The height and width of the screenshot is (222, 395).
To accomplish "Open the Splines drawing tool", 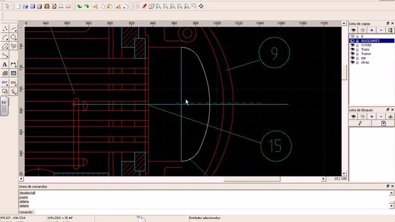I will tap(14, 46).
